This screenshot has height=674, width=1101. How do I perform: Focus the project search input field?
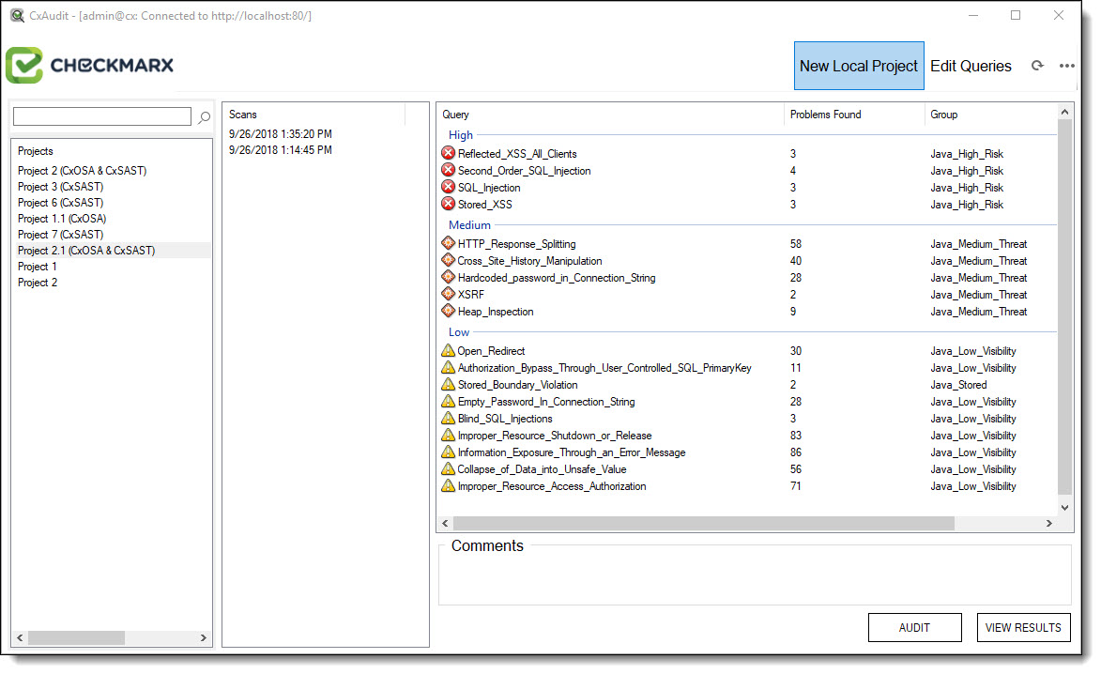(x=101, y=116)
